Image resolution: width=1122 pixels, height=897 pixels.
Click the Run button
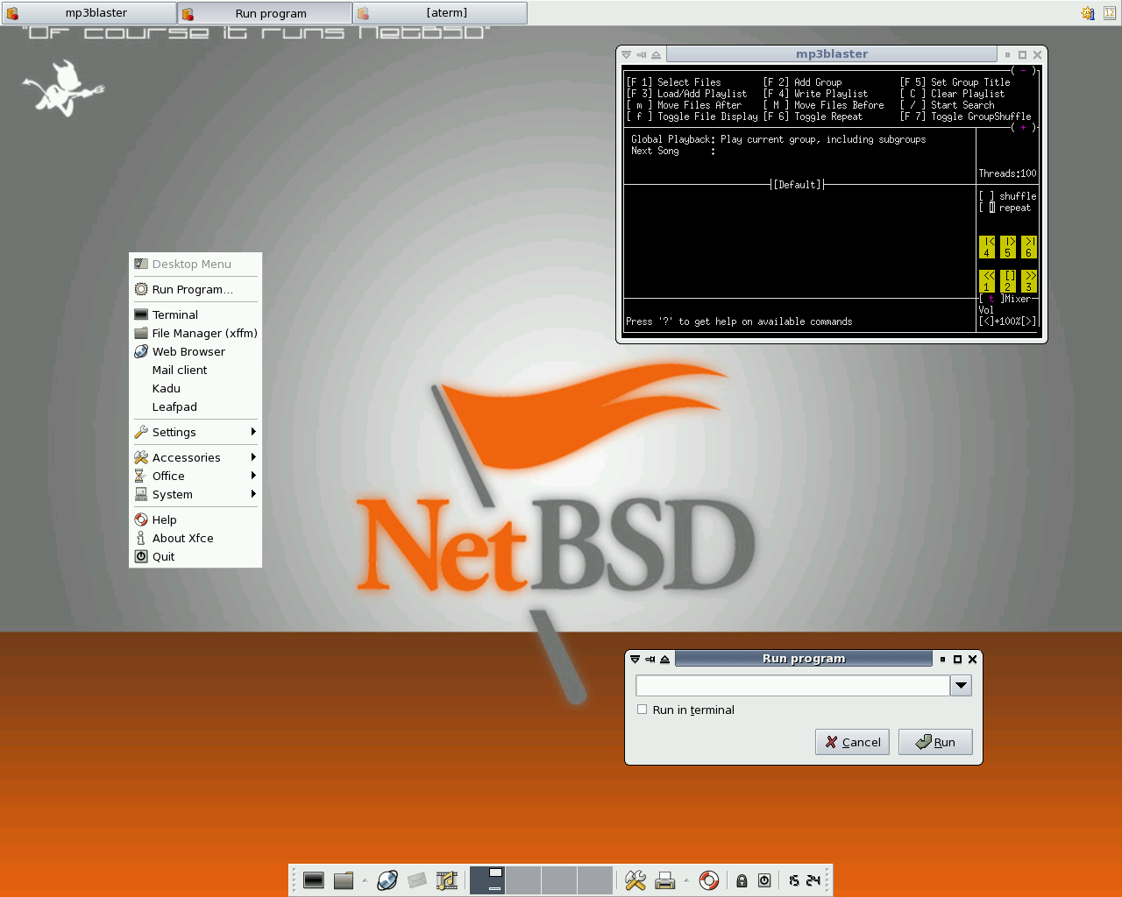point(935,742)
